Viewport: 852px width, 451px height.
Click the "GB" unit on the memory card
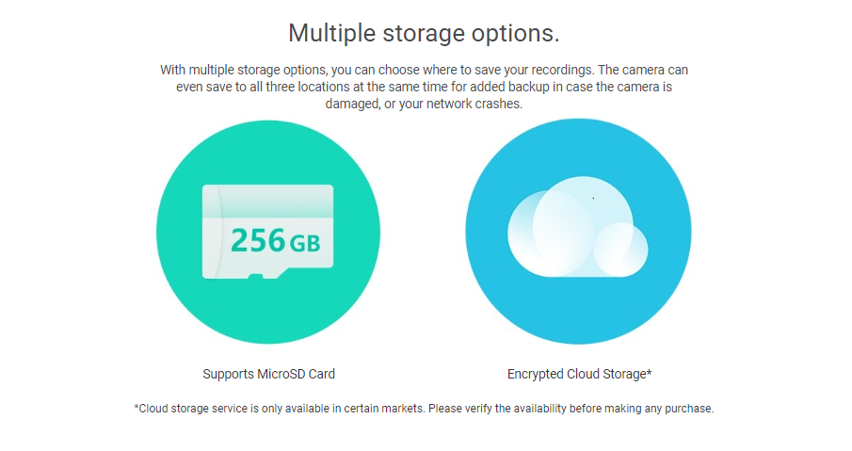point(305,244)
